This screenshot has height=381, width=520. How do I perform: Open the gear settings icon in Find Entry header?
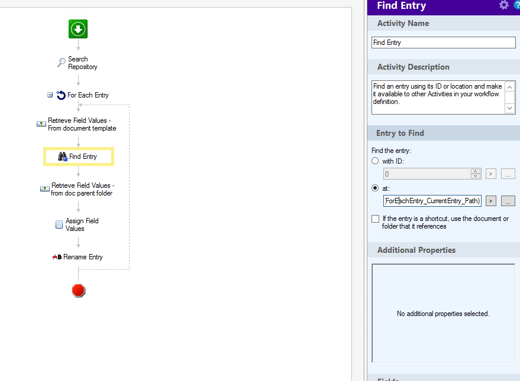[504, 5]
